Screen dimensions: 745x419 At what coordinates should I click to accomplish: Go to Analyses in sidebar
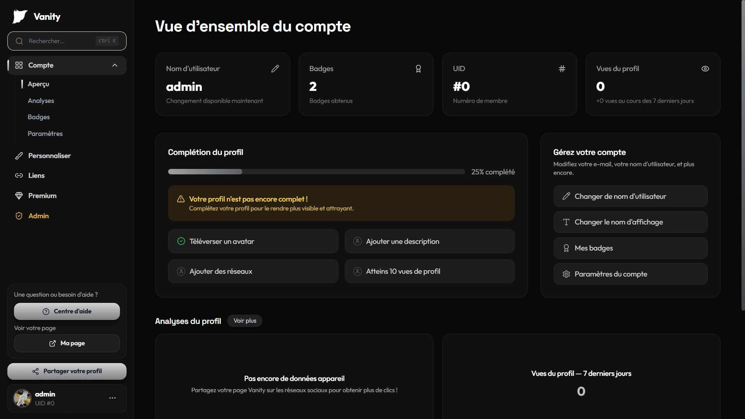click(x=41, y=101)
